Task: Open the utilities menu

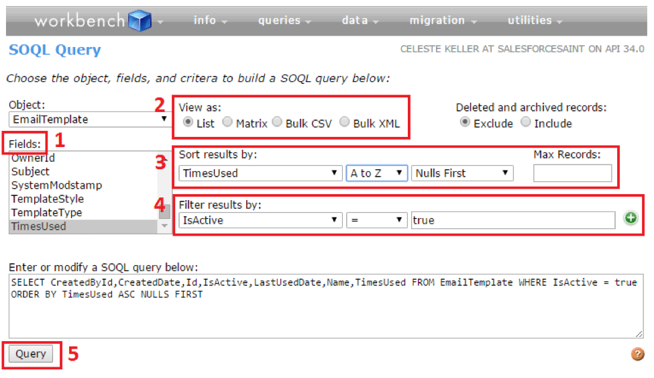Action: 534,20
